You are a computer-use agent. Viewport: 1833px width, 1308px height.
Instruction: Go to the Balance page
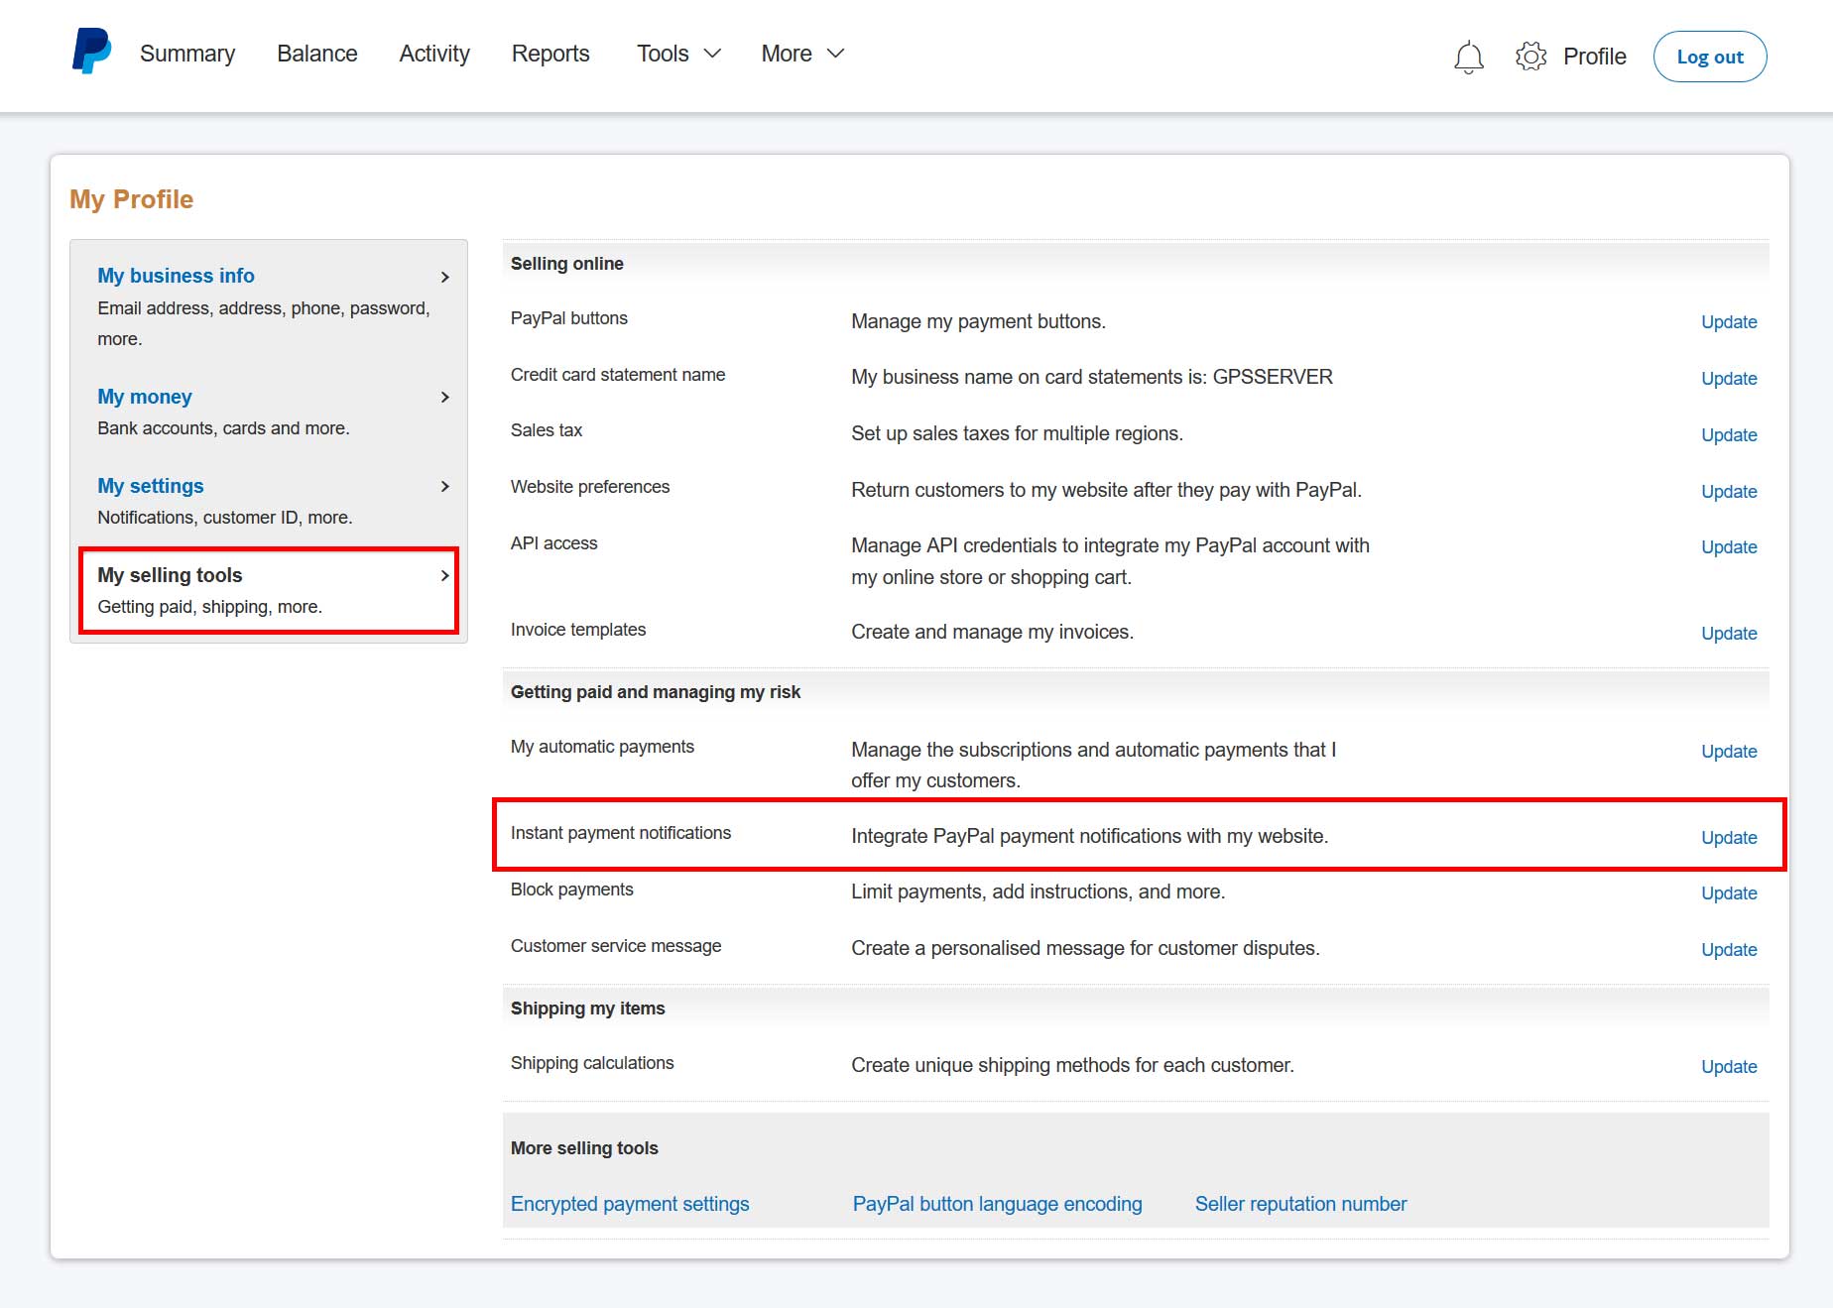click(317, 54)
